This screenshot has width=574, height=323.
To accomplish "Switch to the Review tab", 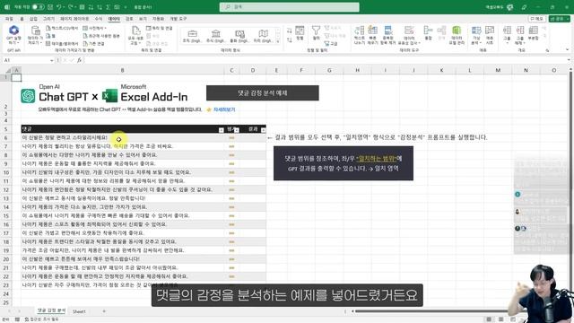I will (x=129, y=19).
